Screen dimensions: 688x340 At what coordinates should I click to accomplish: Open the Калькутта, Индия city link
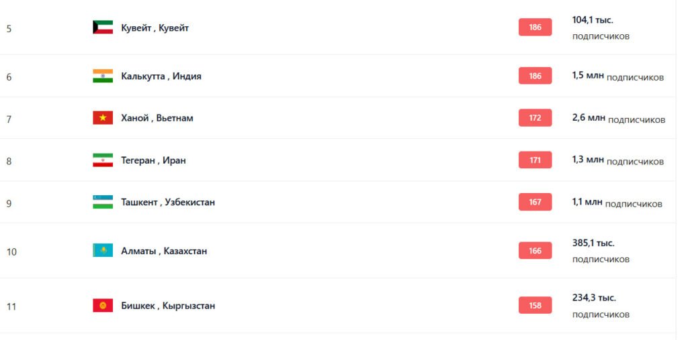161,76
